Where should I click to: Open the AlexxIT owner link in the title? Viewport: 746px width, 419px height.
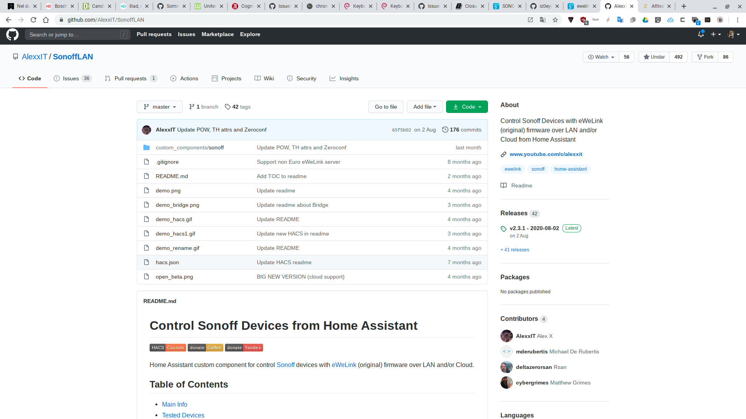tap(34, 57)
